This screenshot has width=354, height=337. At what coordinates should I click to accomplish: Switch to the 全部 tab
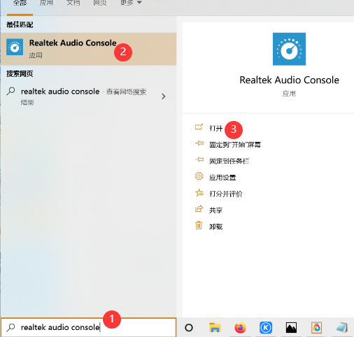(x=20, y=3)
